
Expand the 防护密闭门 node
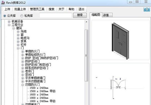23,61
